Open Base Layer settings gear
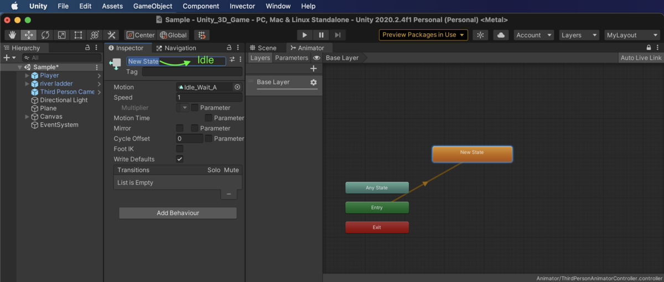Screen dimensions: 664x282 tap(313, 82)
